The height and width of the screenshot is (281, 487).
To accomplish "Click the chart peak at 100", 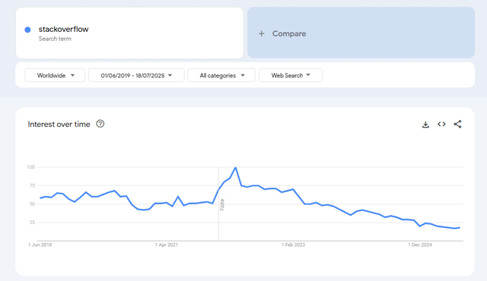I will [x=235, y=168].
